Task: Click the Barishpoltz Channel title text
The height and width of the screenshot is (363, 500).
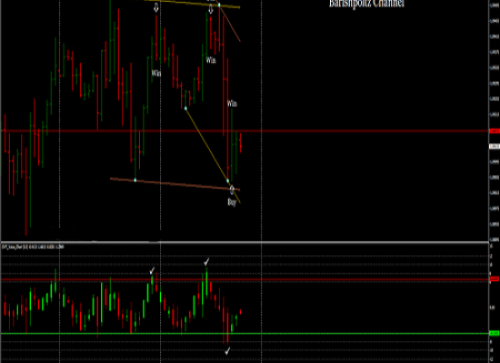Action: tap(366, 4)
